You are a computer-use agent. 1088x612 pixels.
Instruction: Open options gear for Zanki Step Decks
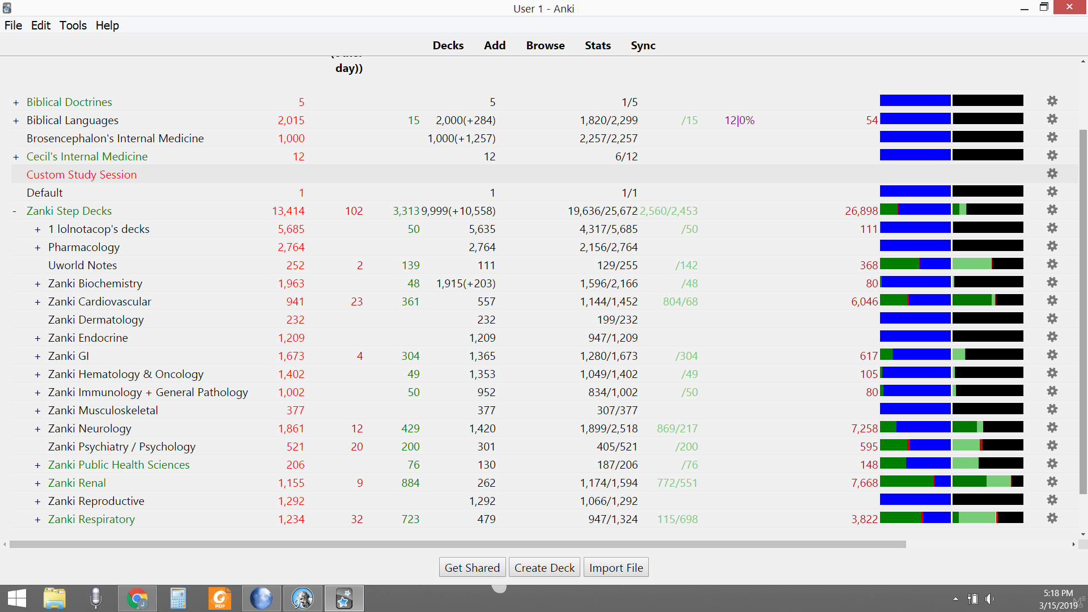(1052, 210)
